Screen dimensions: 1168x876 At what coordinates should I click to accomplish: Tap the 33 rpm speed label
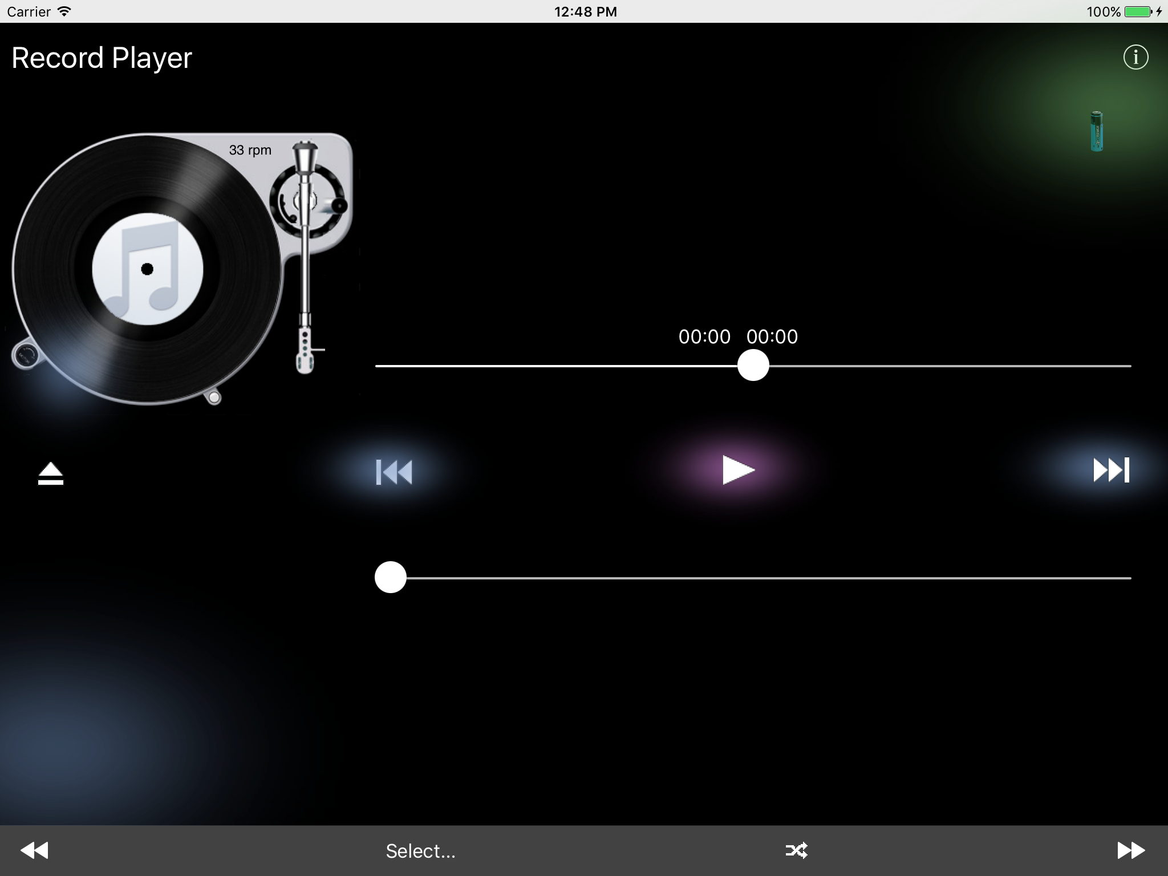point(250,150)
